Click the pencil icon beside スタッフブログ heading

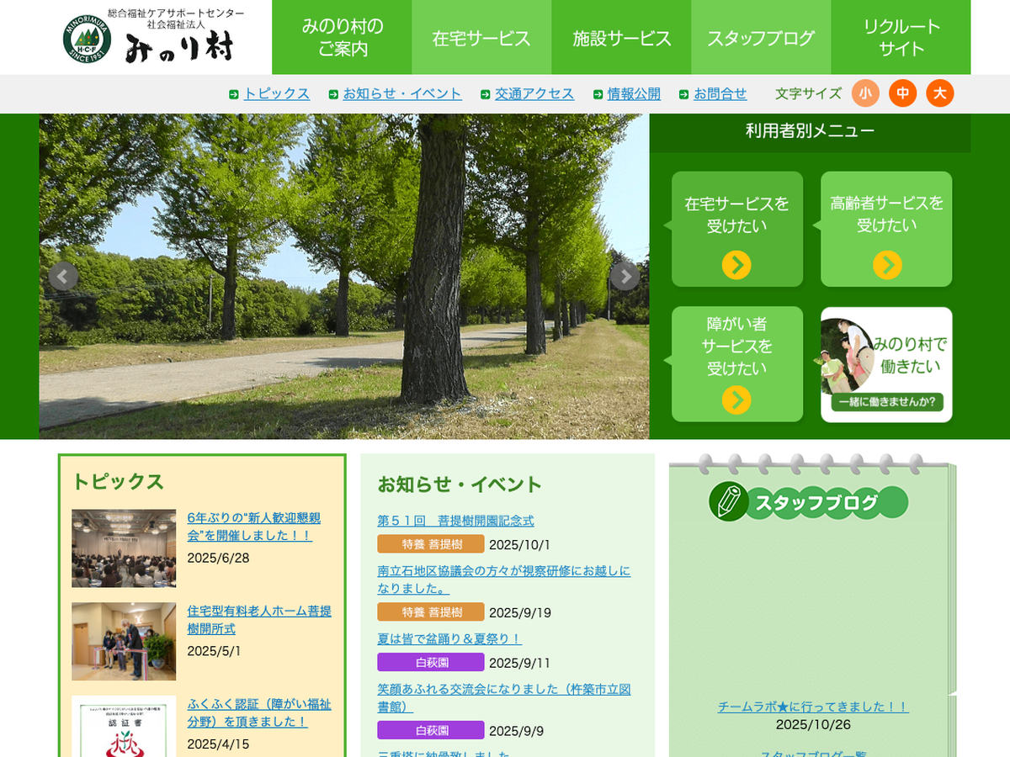point(728,501)
